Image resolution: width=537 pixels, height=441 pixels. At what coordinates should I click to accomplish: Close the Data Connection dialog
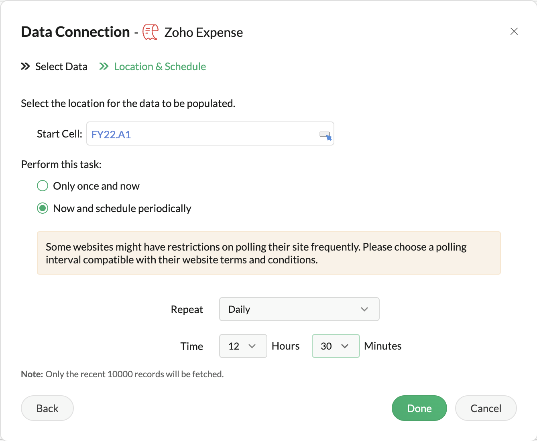point(514,31)
